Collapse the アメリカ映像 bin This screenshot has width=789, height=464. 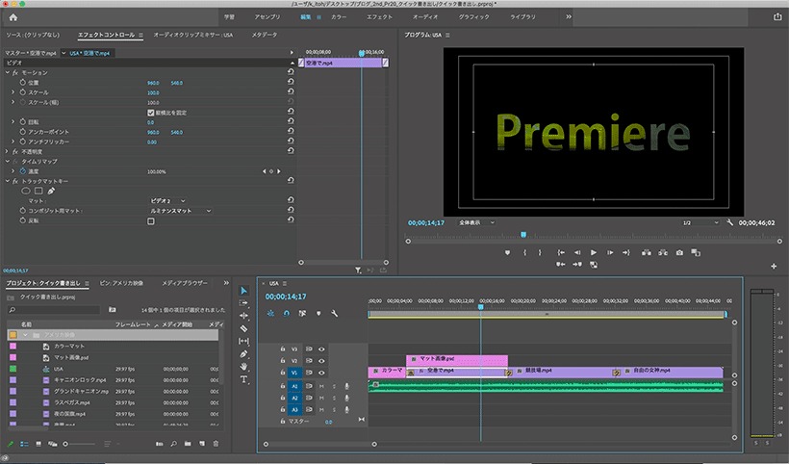point(25,335)
